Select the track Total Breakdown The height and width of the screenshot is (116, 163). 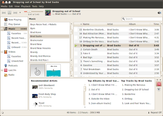117,69
